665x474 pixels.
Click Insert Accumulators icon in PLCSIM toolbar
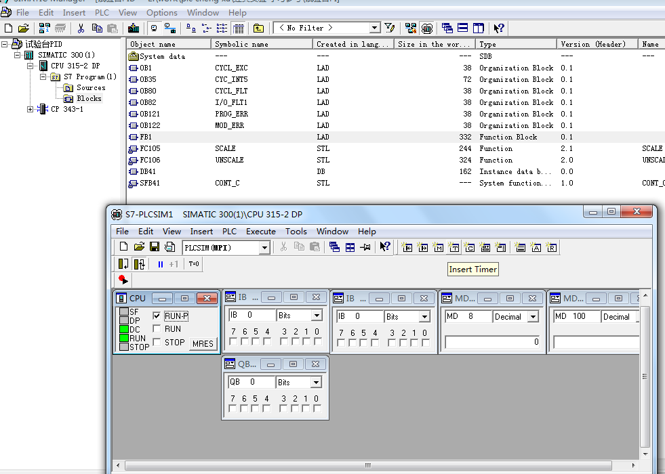coord(536,247)
